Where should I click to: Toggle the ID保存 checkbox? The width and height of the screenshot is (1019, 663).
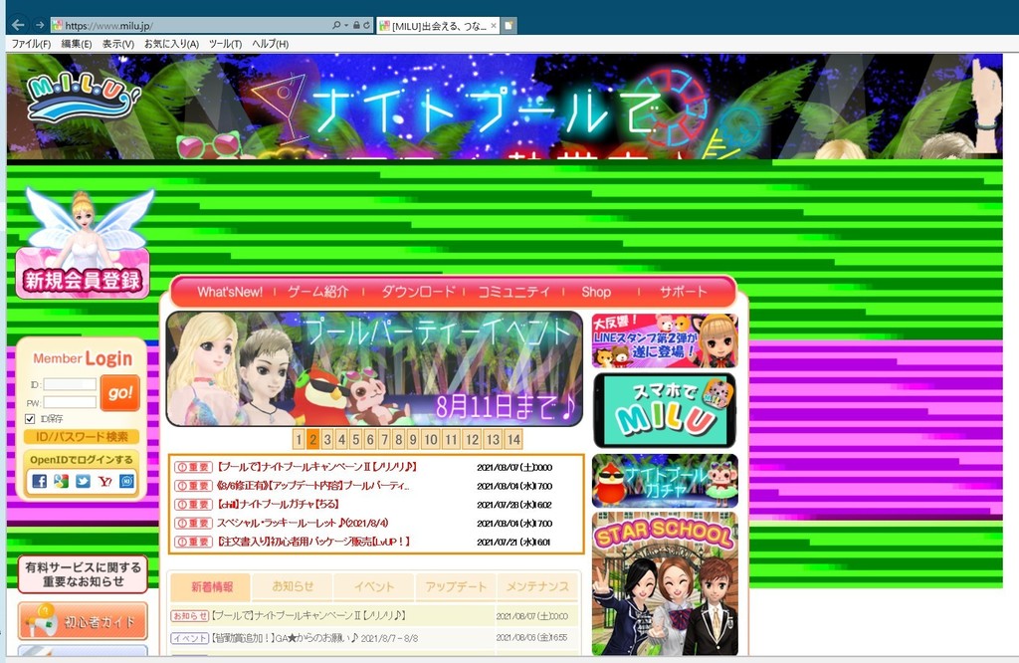[30, 419]
